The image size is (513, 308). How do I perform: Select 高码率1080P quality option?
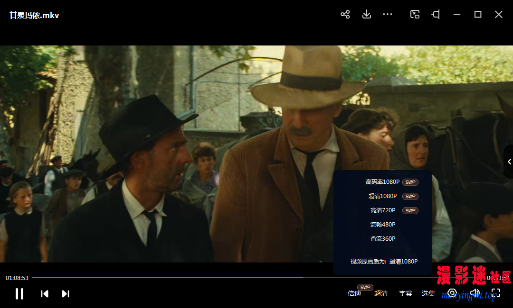(x=382, y=182)
